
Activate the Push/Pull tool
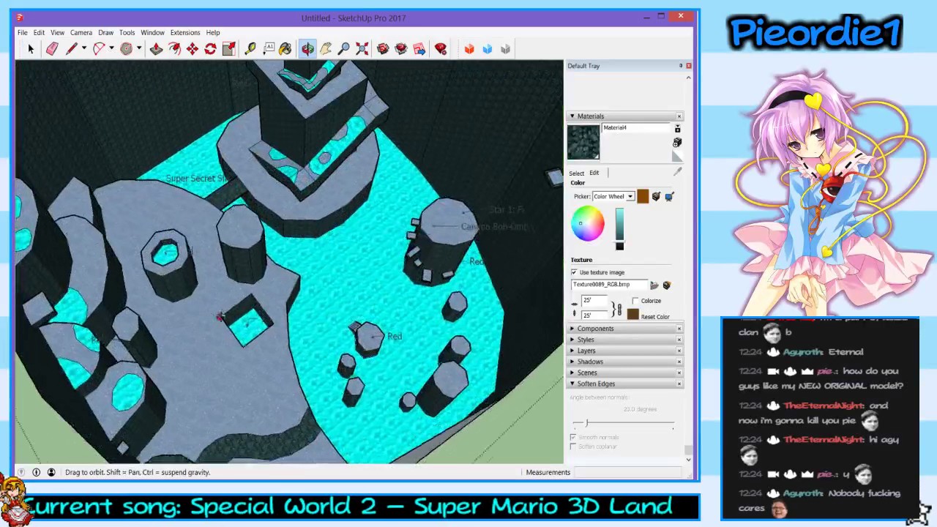click(156, 49)
